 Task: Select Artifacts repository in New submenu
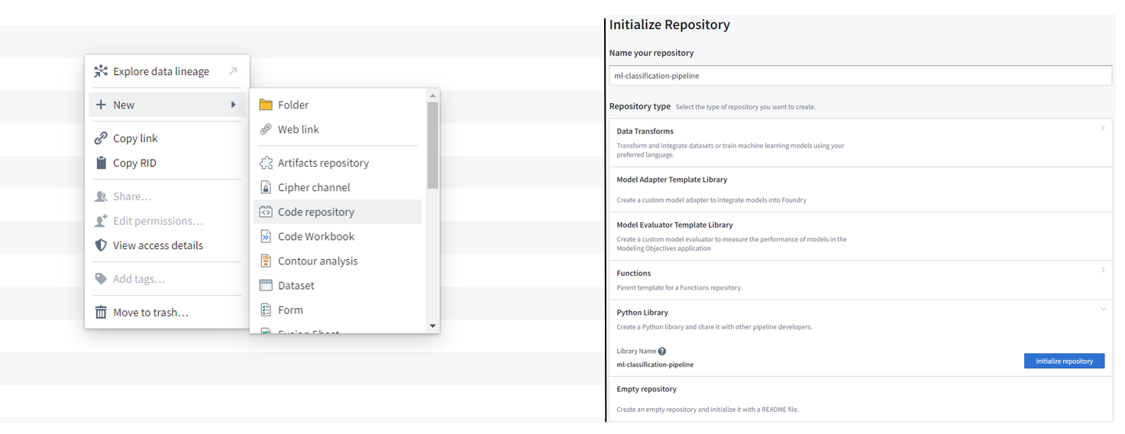[338, 163]
